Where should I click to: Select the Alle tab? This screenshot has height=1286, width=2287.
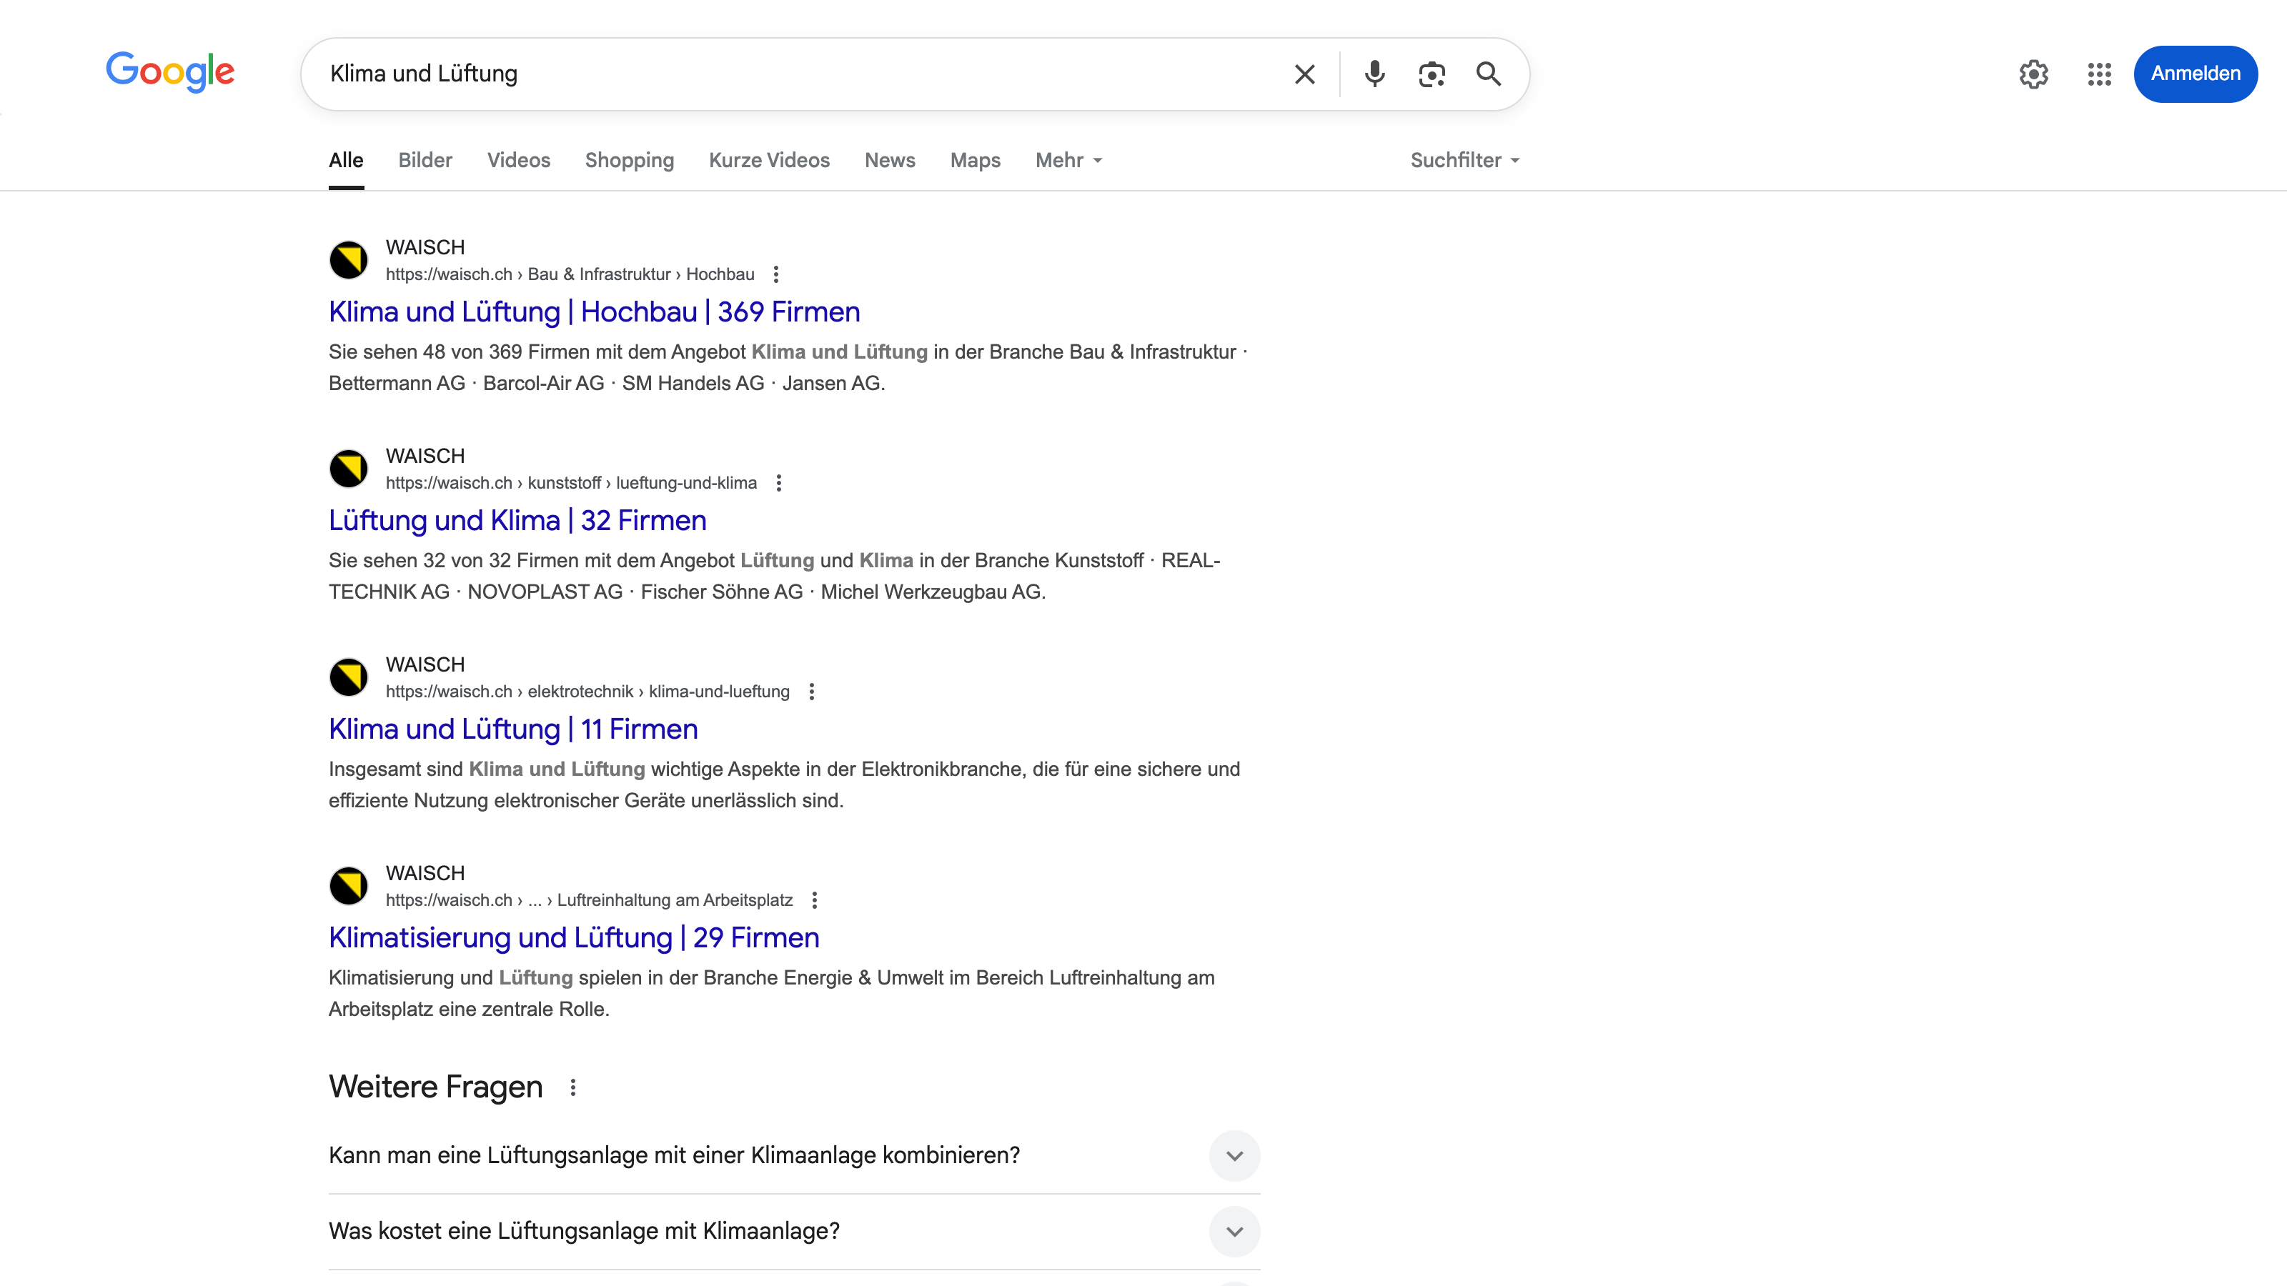click(x=346, y=161)
